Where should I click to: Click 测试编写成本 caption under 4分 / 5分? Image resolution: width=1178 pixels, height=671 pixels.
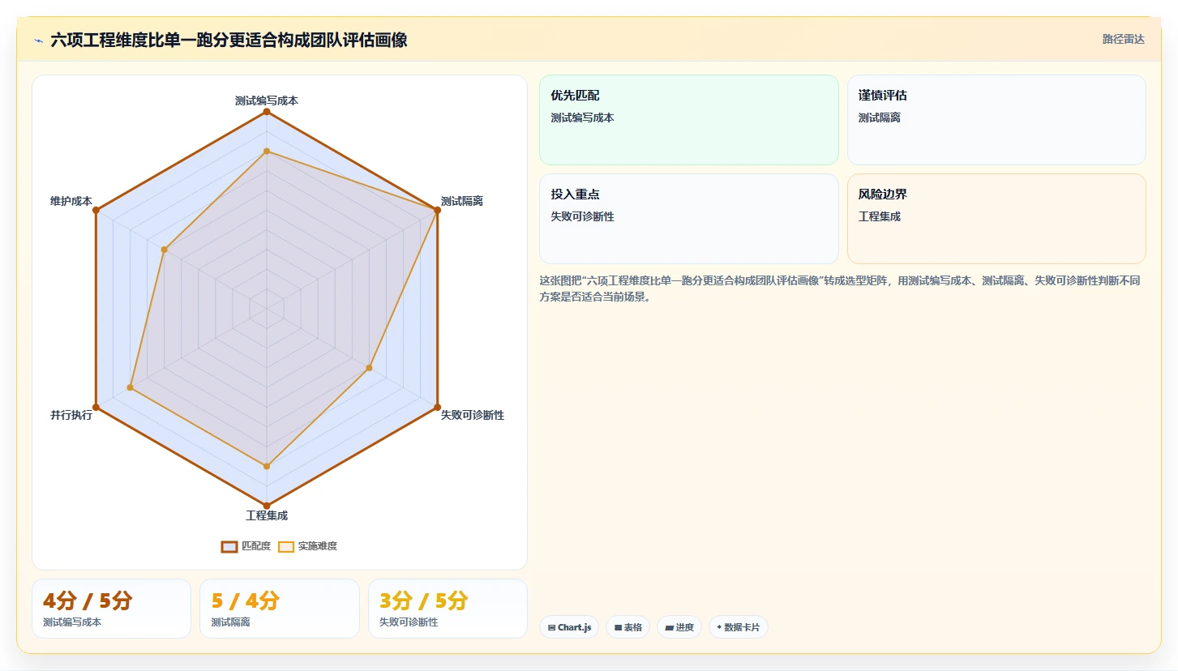(x=72, y=622)
